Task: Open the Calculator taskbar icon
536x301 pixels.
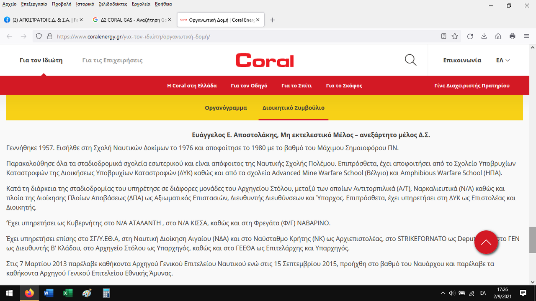Action: (106, 293)
